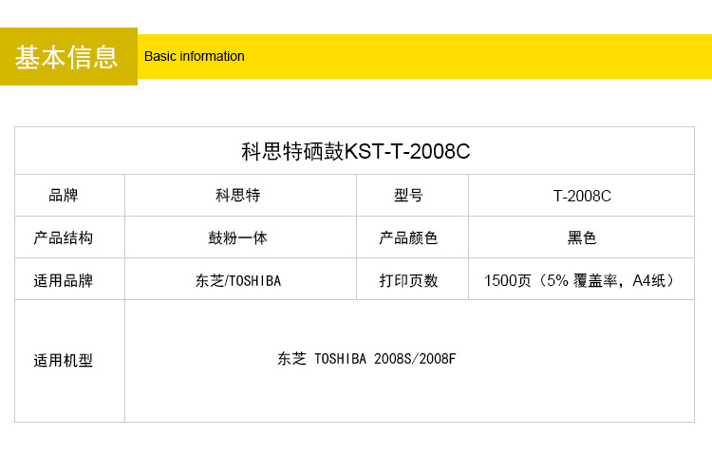Click the 型号 label cell
This screenshot has width=712, height=455.
pyautogui.click(x=408, y=196)
